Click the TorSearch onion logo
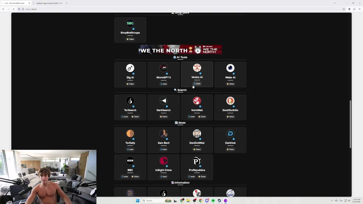The height and width of the screenshot is (204, 363). [130, 101]
